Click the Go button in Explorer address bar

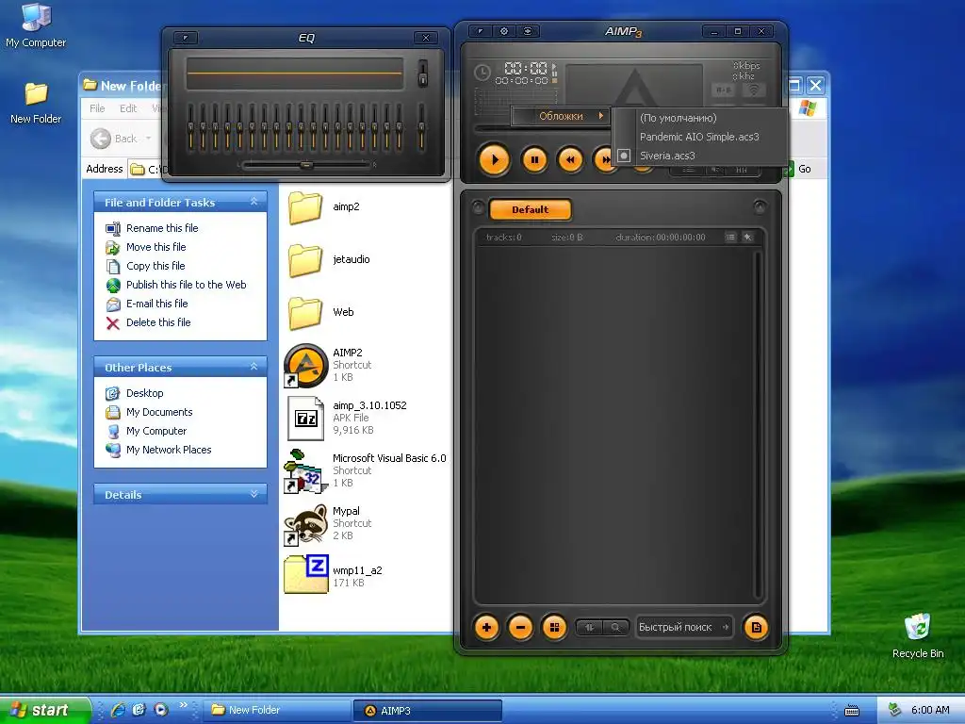(x=798, y=169)
